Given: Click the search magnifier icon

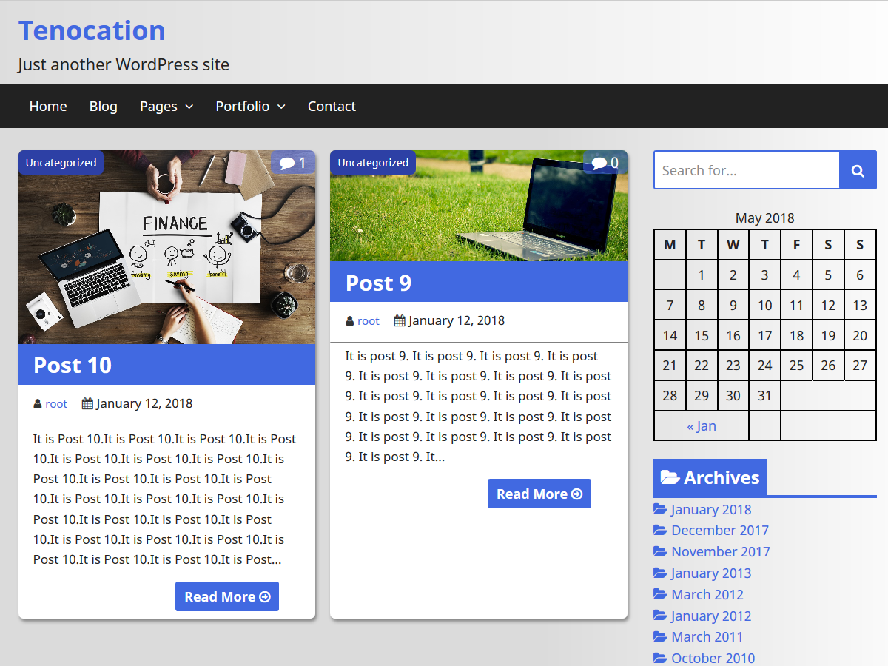Looking at the screenshot, I should pos(858,169).
